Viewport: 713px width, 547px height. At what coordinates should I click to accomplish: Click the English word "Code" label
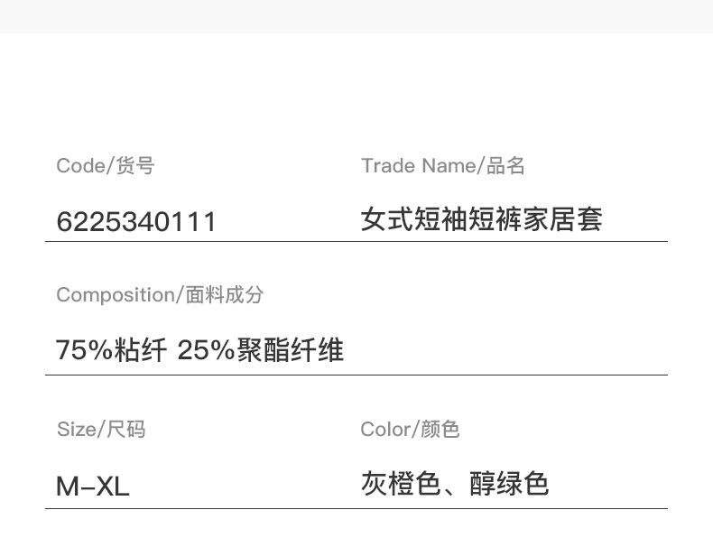(x=79, y=166)
